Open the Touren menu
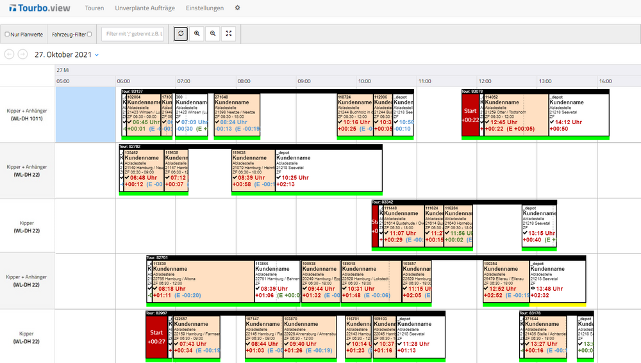The width and height of the screenshot is (641, 363). 94,8
